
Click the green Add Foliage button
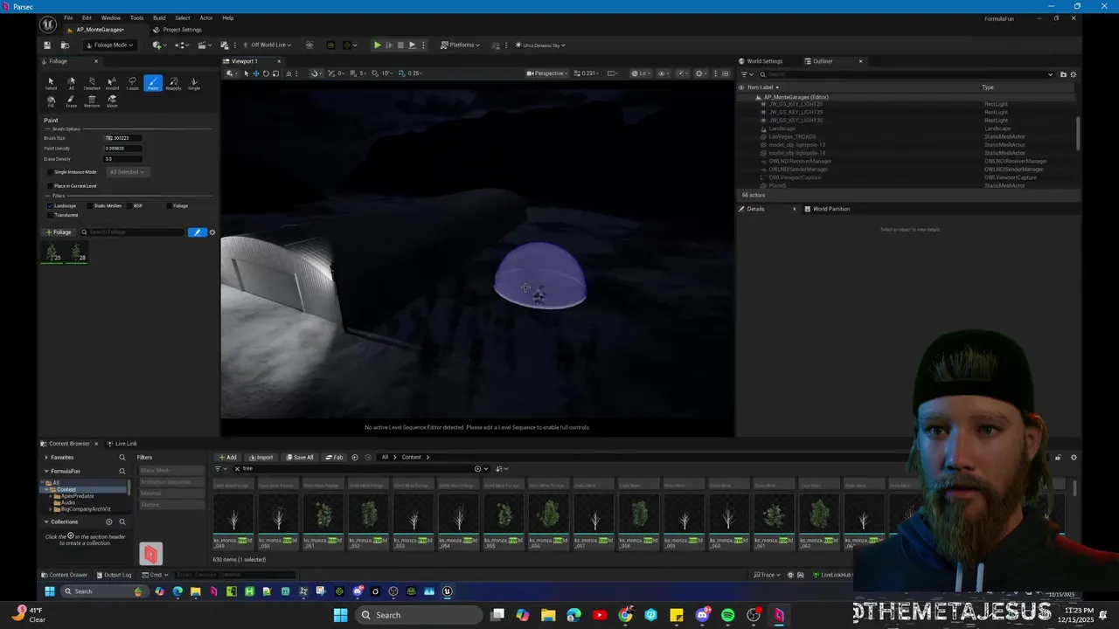[59, 232]
